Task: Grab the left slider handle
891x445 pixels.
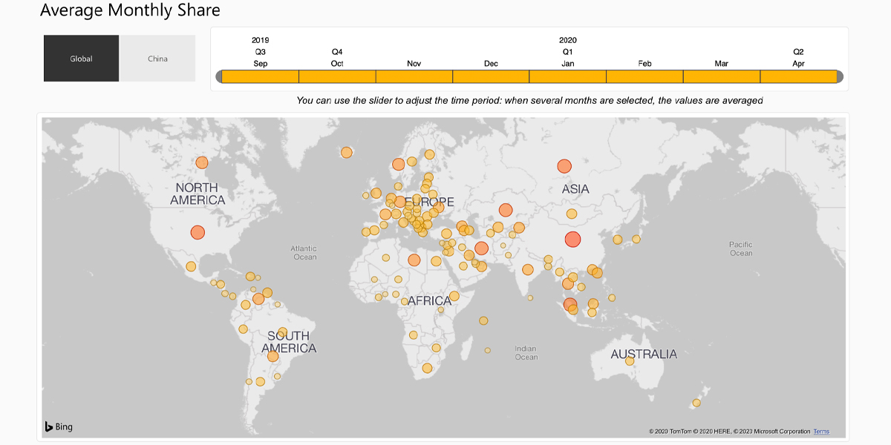Action: [x=219, y=76]
